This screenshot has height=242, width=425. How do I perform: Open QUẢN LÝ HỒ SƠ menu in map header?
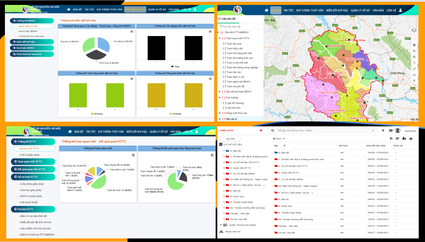click(360, 10)
